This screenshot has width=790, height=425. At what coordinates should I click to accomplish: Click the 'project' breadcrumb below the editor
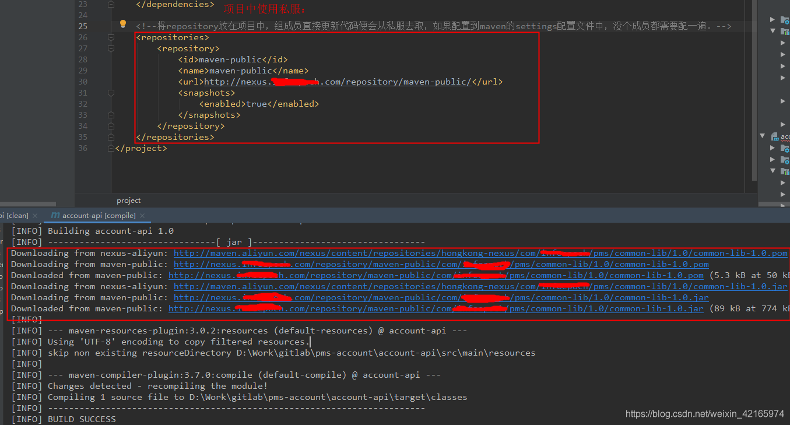click(129, 201)
